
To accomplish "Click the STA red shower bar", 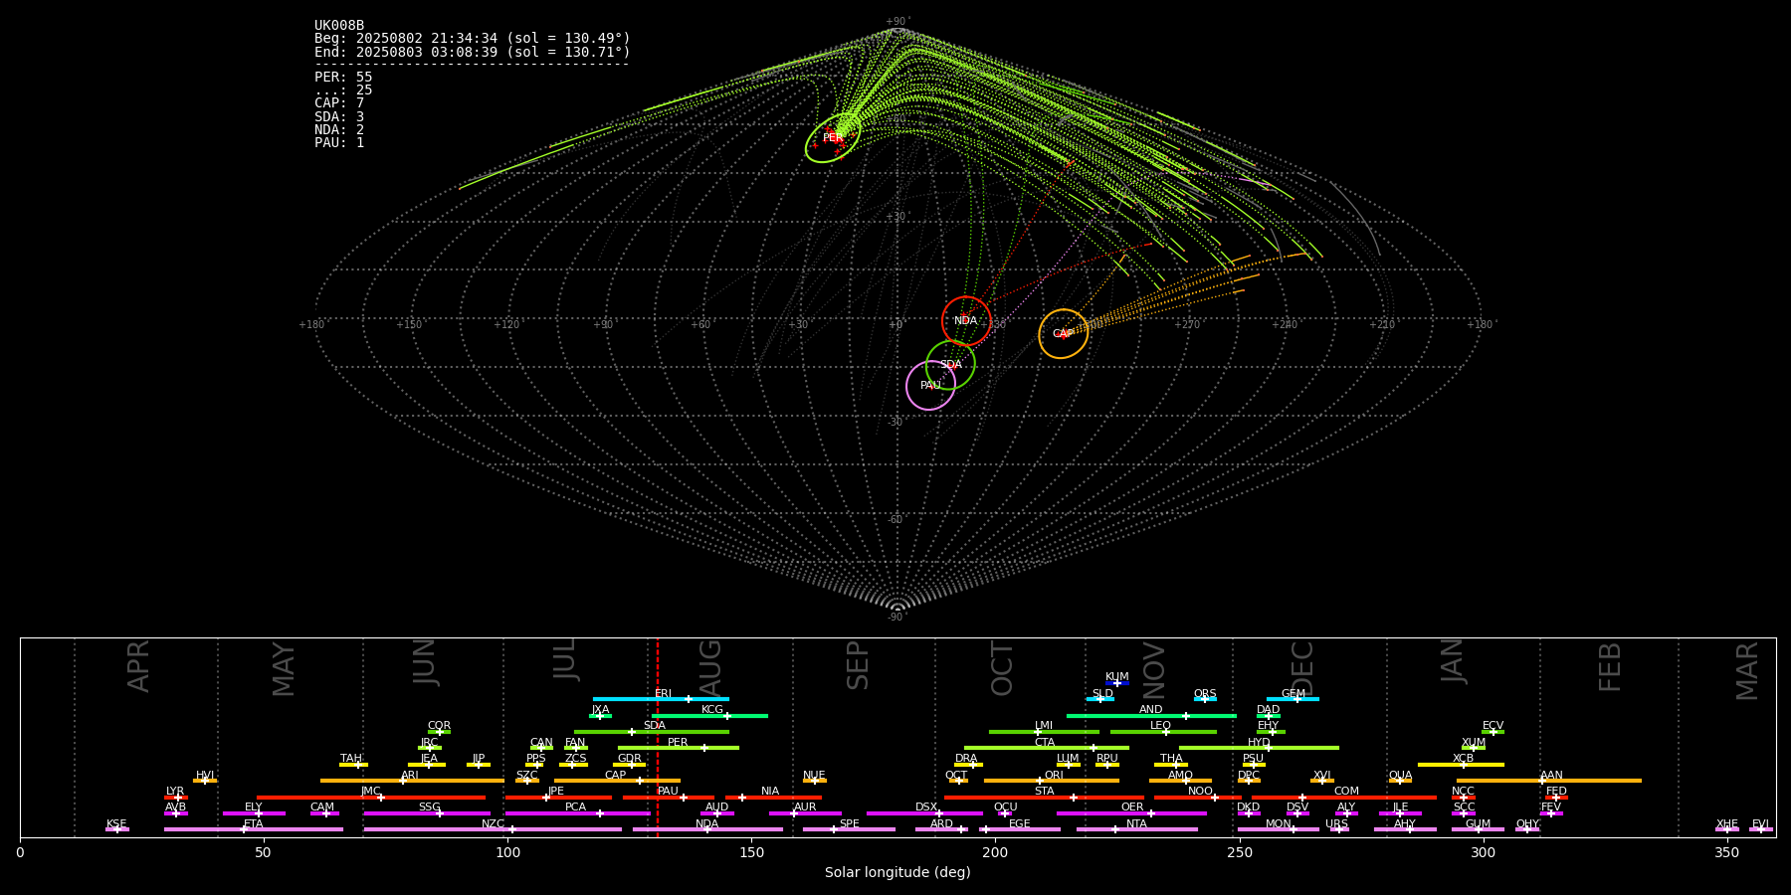I will click(x=1044, y=797).
